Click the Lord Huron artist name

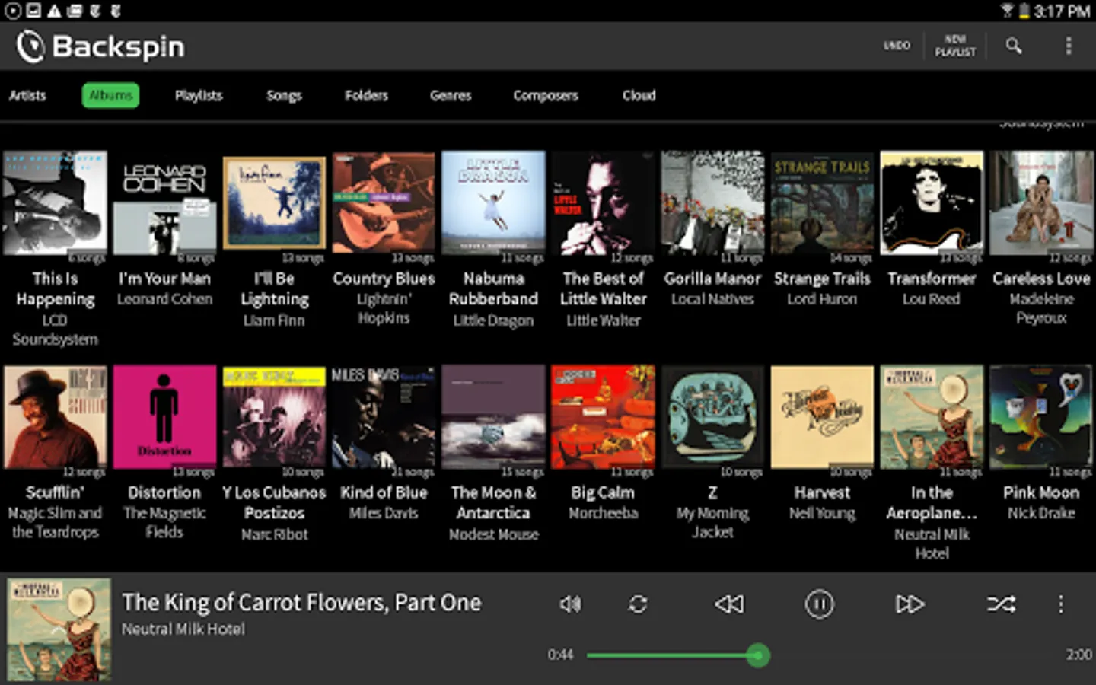[x=822, y=299]
